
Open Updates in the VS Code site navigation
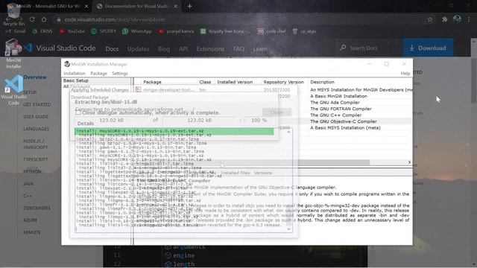tap(138, 48)
